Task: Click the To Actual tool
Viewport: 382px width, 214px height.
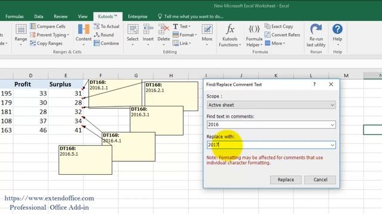Action: coord(107,26)
